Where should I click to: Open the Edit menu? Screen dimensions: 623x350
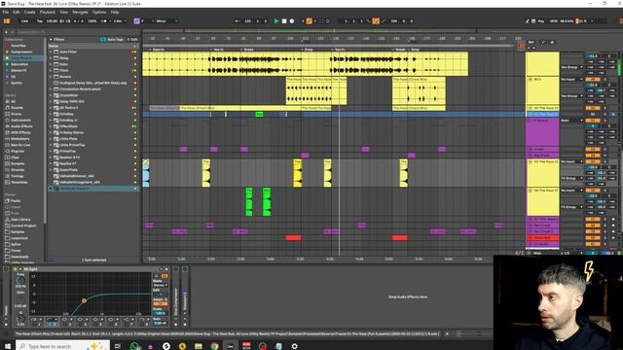[17, 13]
